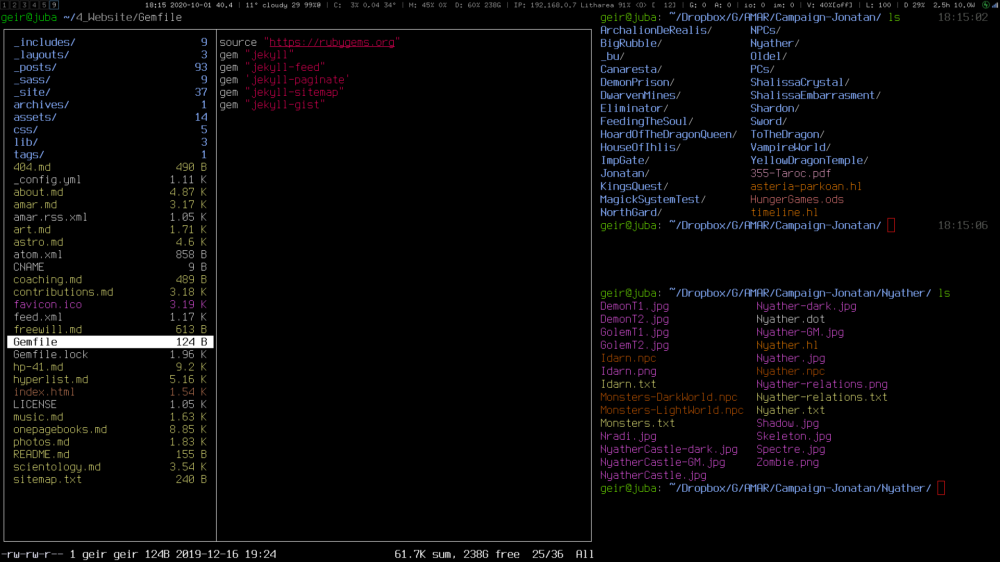Screen dimensions: 1000x562
Task: Select the highlighted Gemfile entry
Action: [110, 342]
